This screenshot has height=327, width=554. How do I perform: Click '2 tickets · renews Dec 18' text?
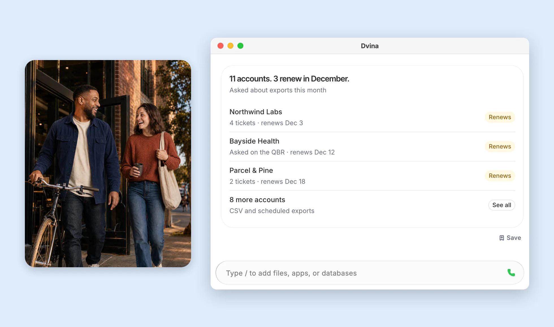(267, 182)
